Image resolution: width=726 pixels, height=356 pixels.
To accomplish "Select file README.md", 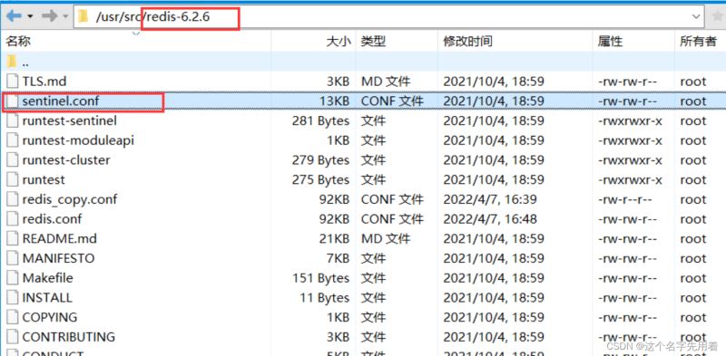I will (59, 238).
